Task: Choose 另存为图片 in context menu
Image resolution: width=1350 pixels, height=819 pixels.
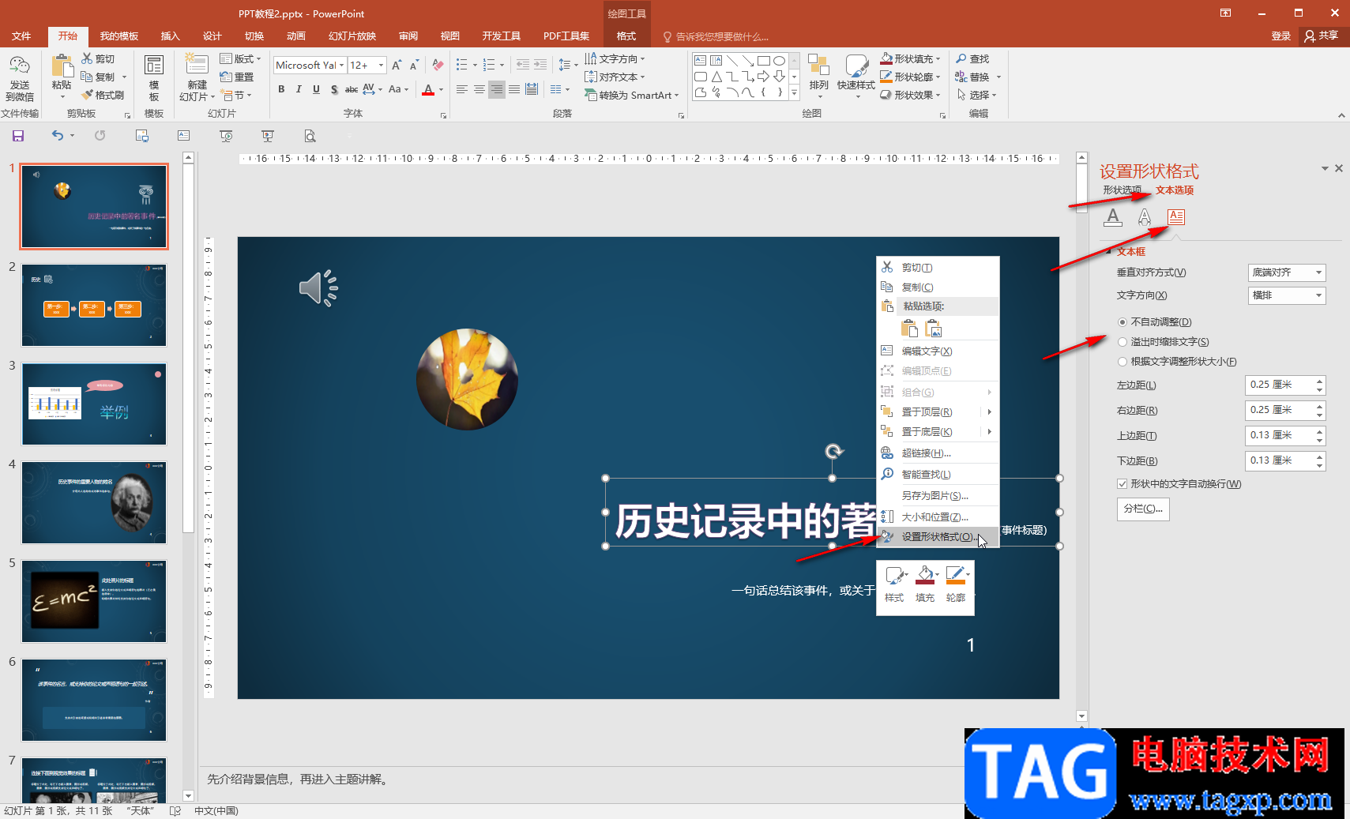Action: (x=938, y=496)
